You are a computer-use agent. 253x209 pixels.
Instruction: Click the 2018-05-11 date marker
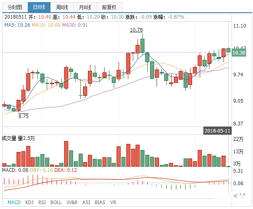(x=217, y=131)
